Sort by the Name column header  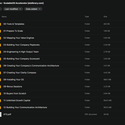pos(4,17)
